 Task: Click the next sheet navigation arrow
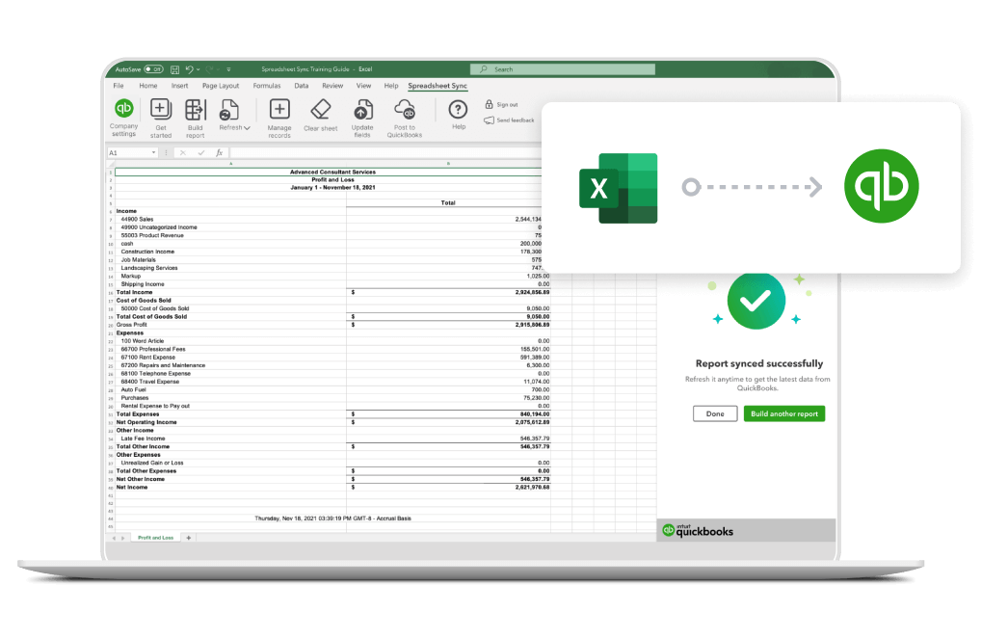122,538
